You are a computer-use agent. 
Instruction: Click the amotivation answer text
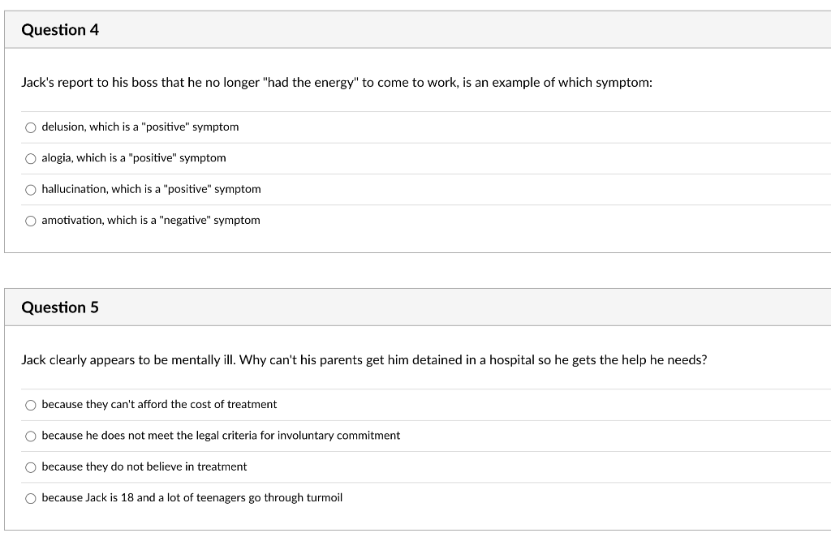(150, 220)
